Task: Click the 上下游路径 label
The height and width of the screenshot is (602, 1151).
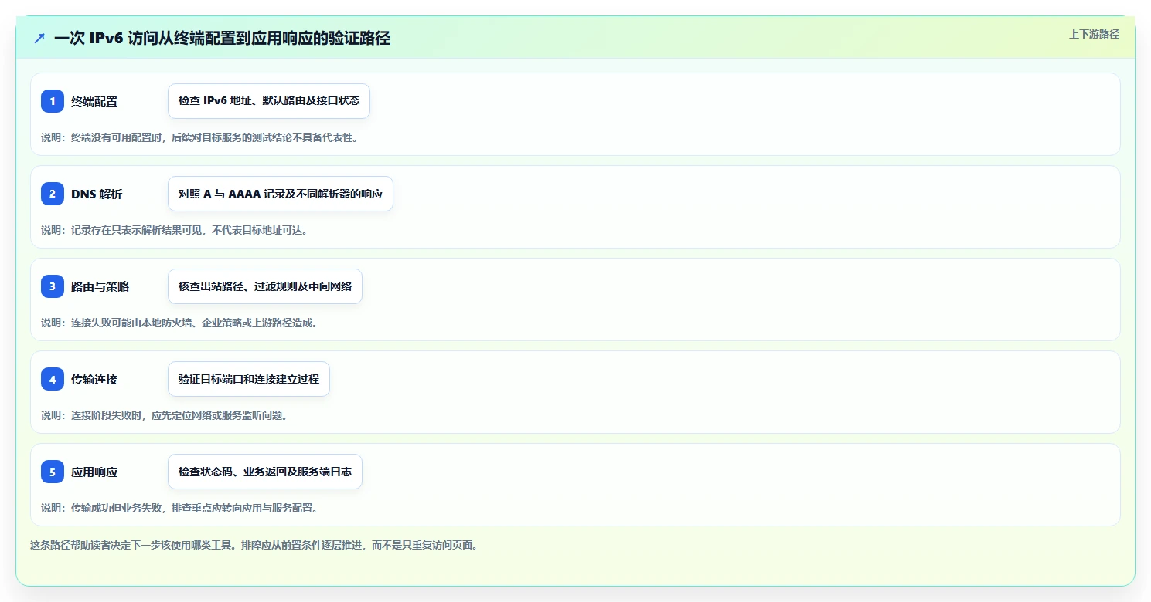Action: 1094,34
